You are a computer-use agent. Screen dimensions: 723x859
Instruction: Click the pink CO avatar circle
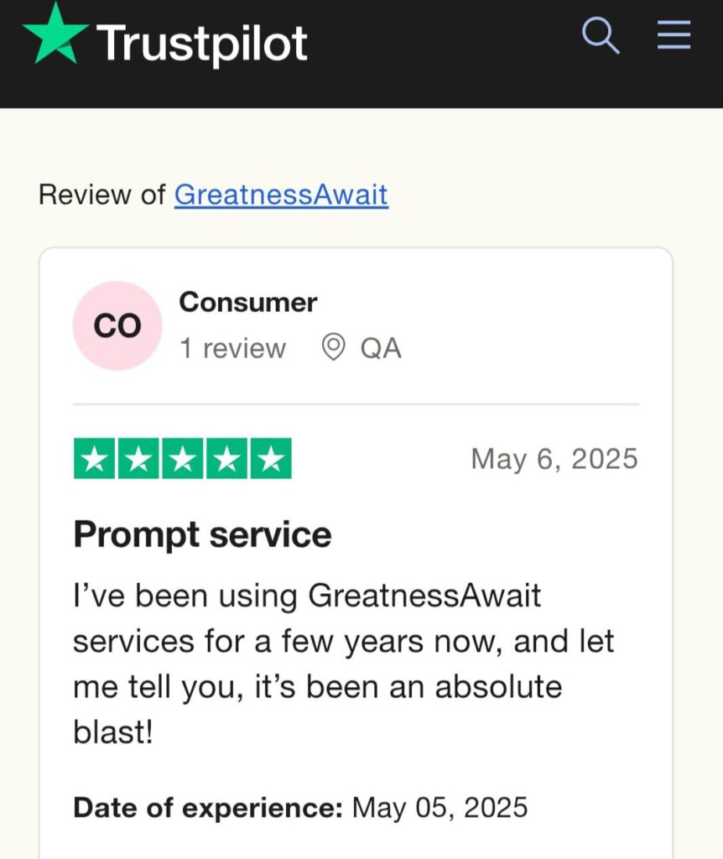point(117,326)
